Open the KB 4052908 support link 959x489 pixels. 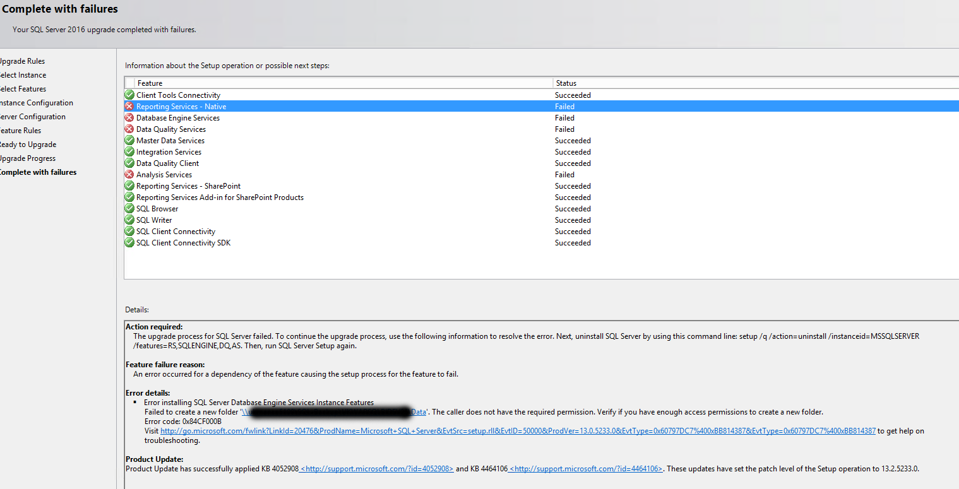point(376,469)
